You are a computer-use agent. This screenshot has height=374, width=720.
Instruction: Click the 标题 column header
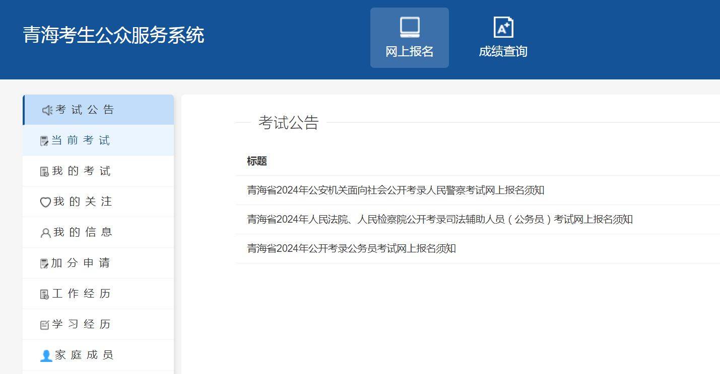(x=256, y=161)
